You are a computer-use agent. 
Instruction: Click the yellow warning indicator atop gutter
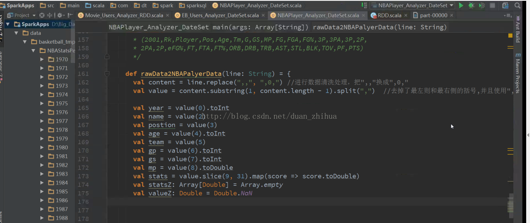click(511, 36)
